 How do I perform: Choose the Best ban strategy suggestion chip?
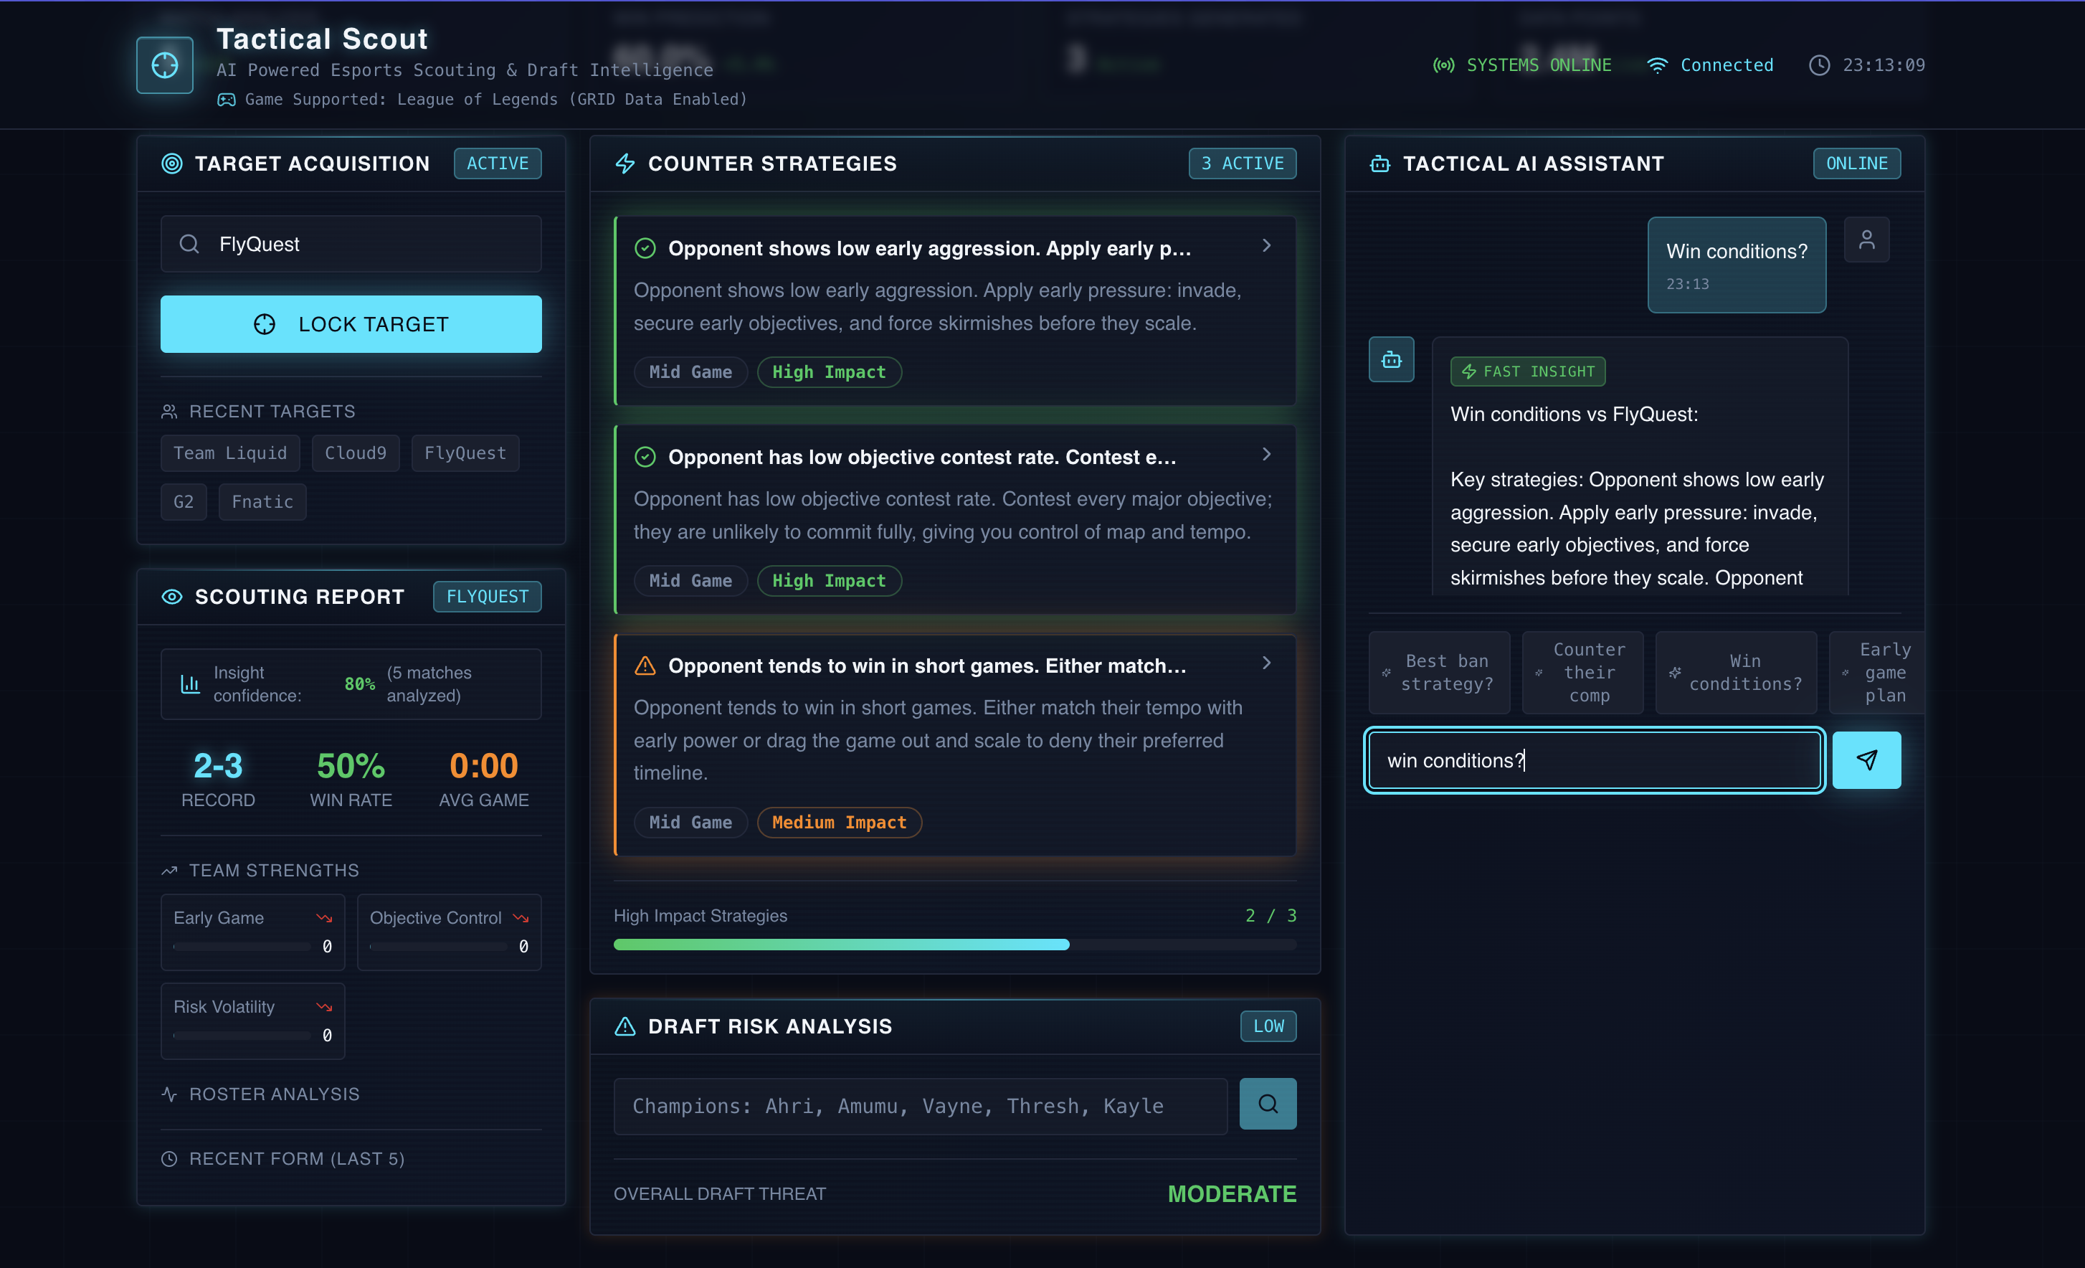(1440, 673)
